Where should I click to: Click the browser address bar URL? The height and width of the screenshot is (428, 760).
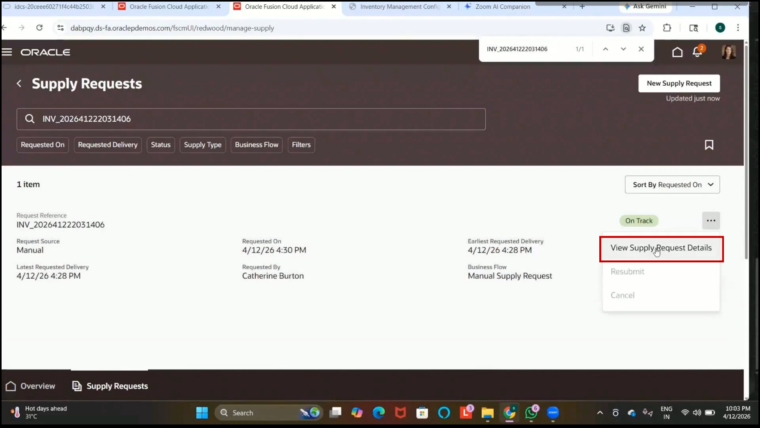(172, 28)
